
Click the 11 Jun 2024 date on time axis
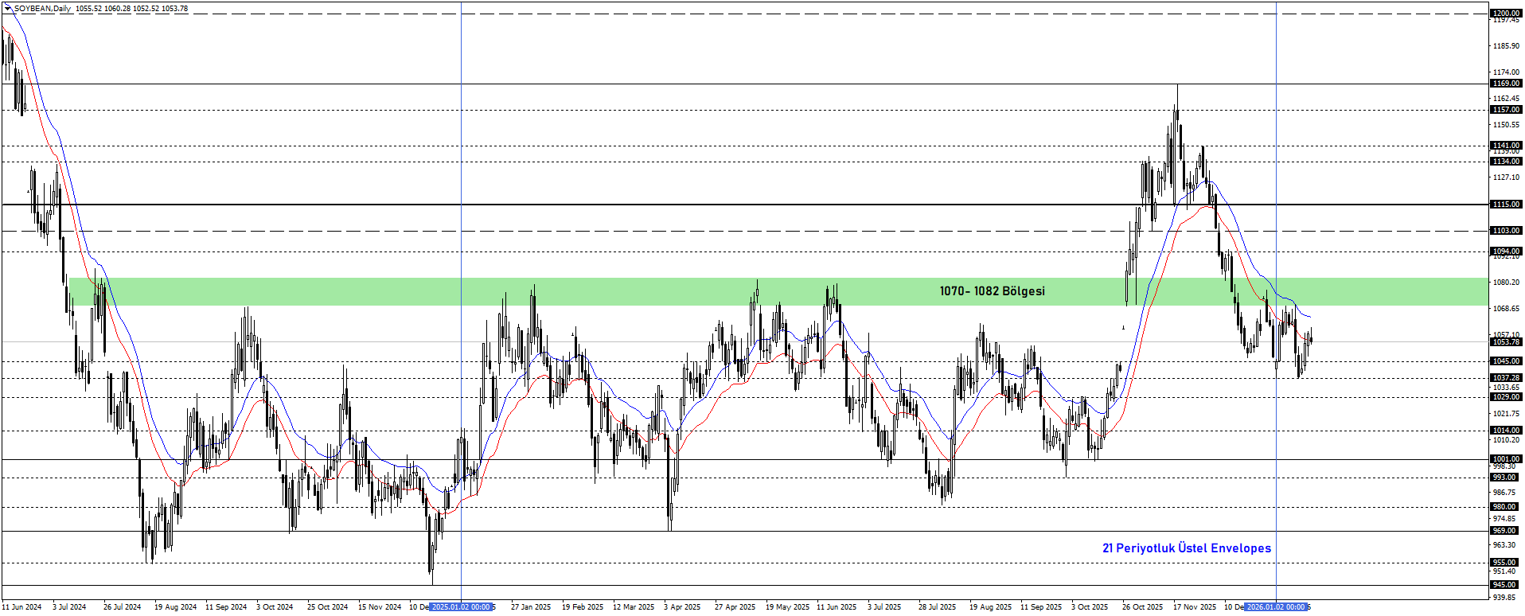point(21,607)
